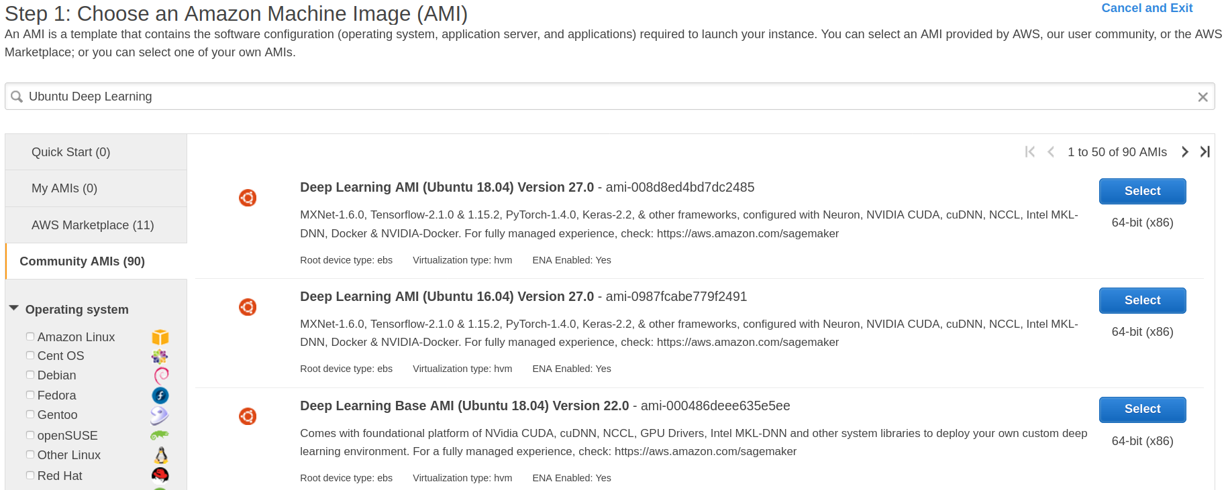This screenshot has height=490, width=1228.
Task: Click the Amazon Linux orange box icon
Action: coord(160,337)
